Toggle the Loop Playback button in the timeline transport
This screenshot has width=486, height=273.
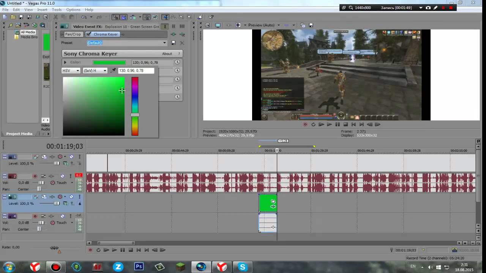[x=98, y=250]
